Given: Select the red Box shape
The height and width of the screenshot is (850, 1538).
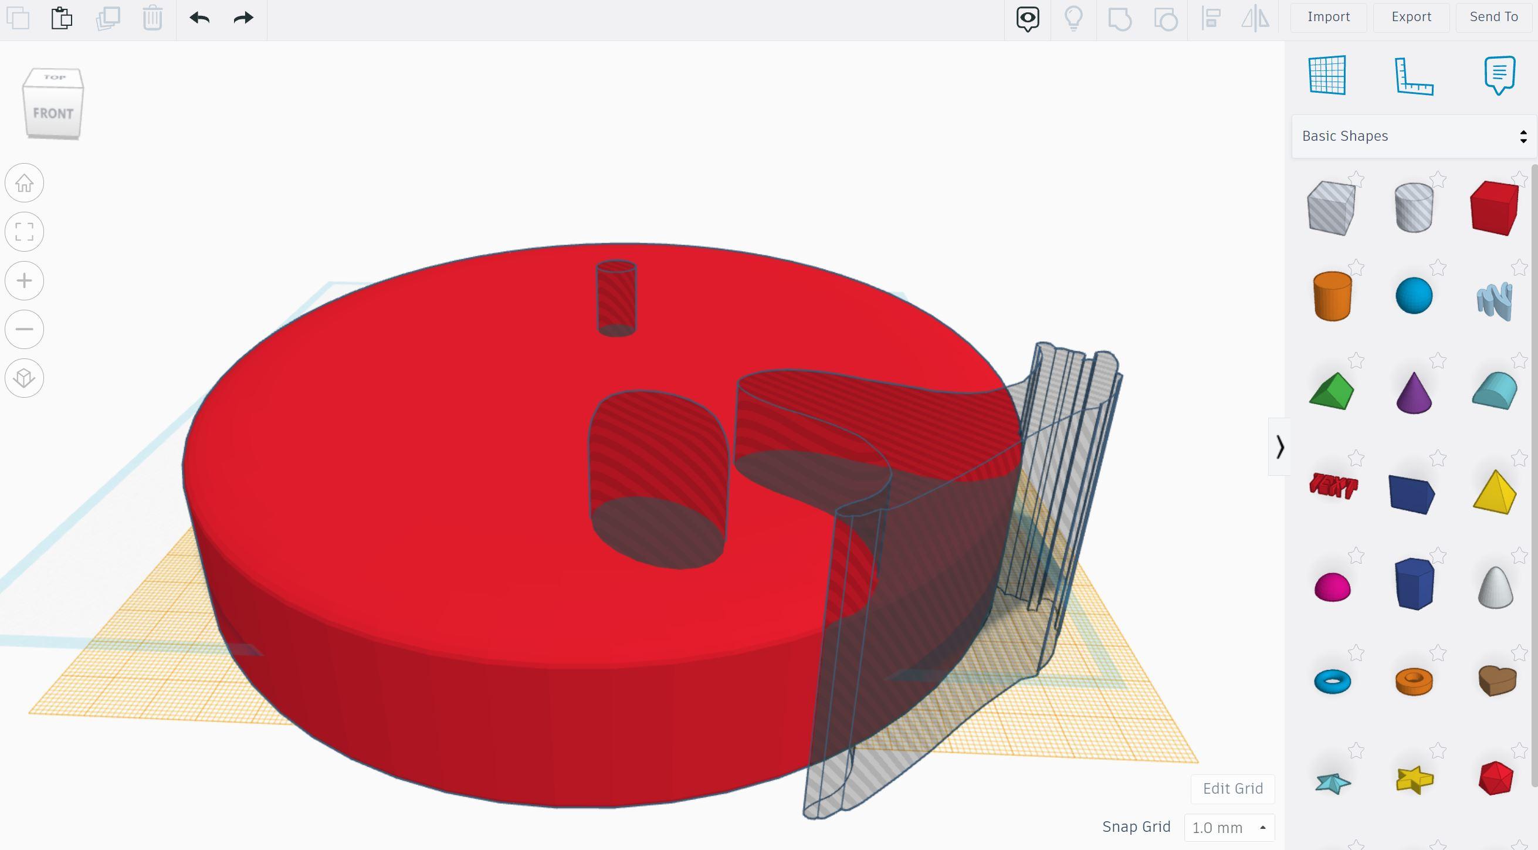Looking at the screenshot, I should [x=1495, y=208].
